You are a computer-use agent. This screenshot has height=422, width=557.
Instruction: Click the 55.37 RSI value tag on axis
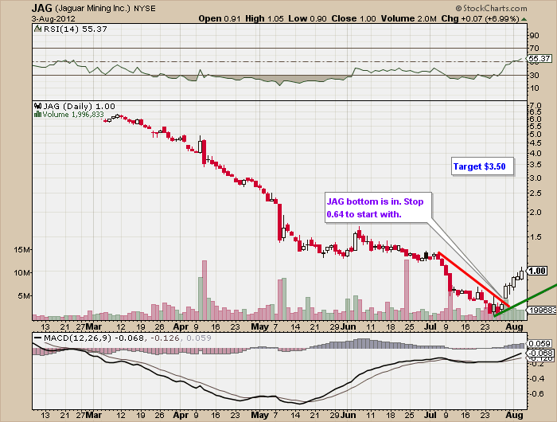coord(539,59)
